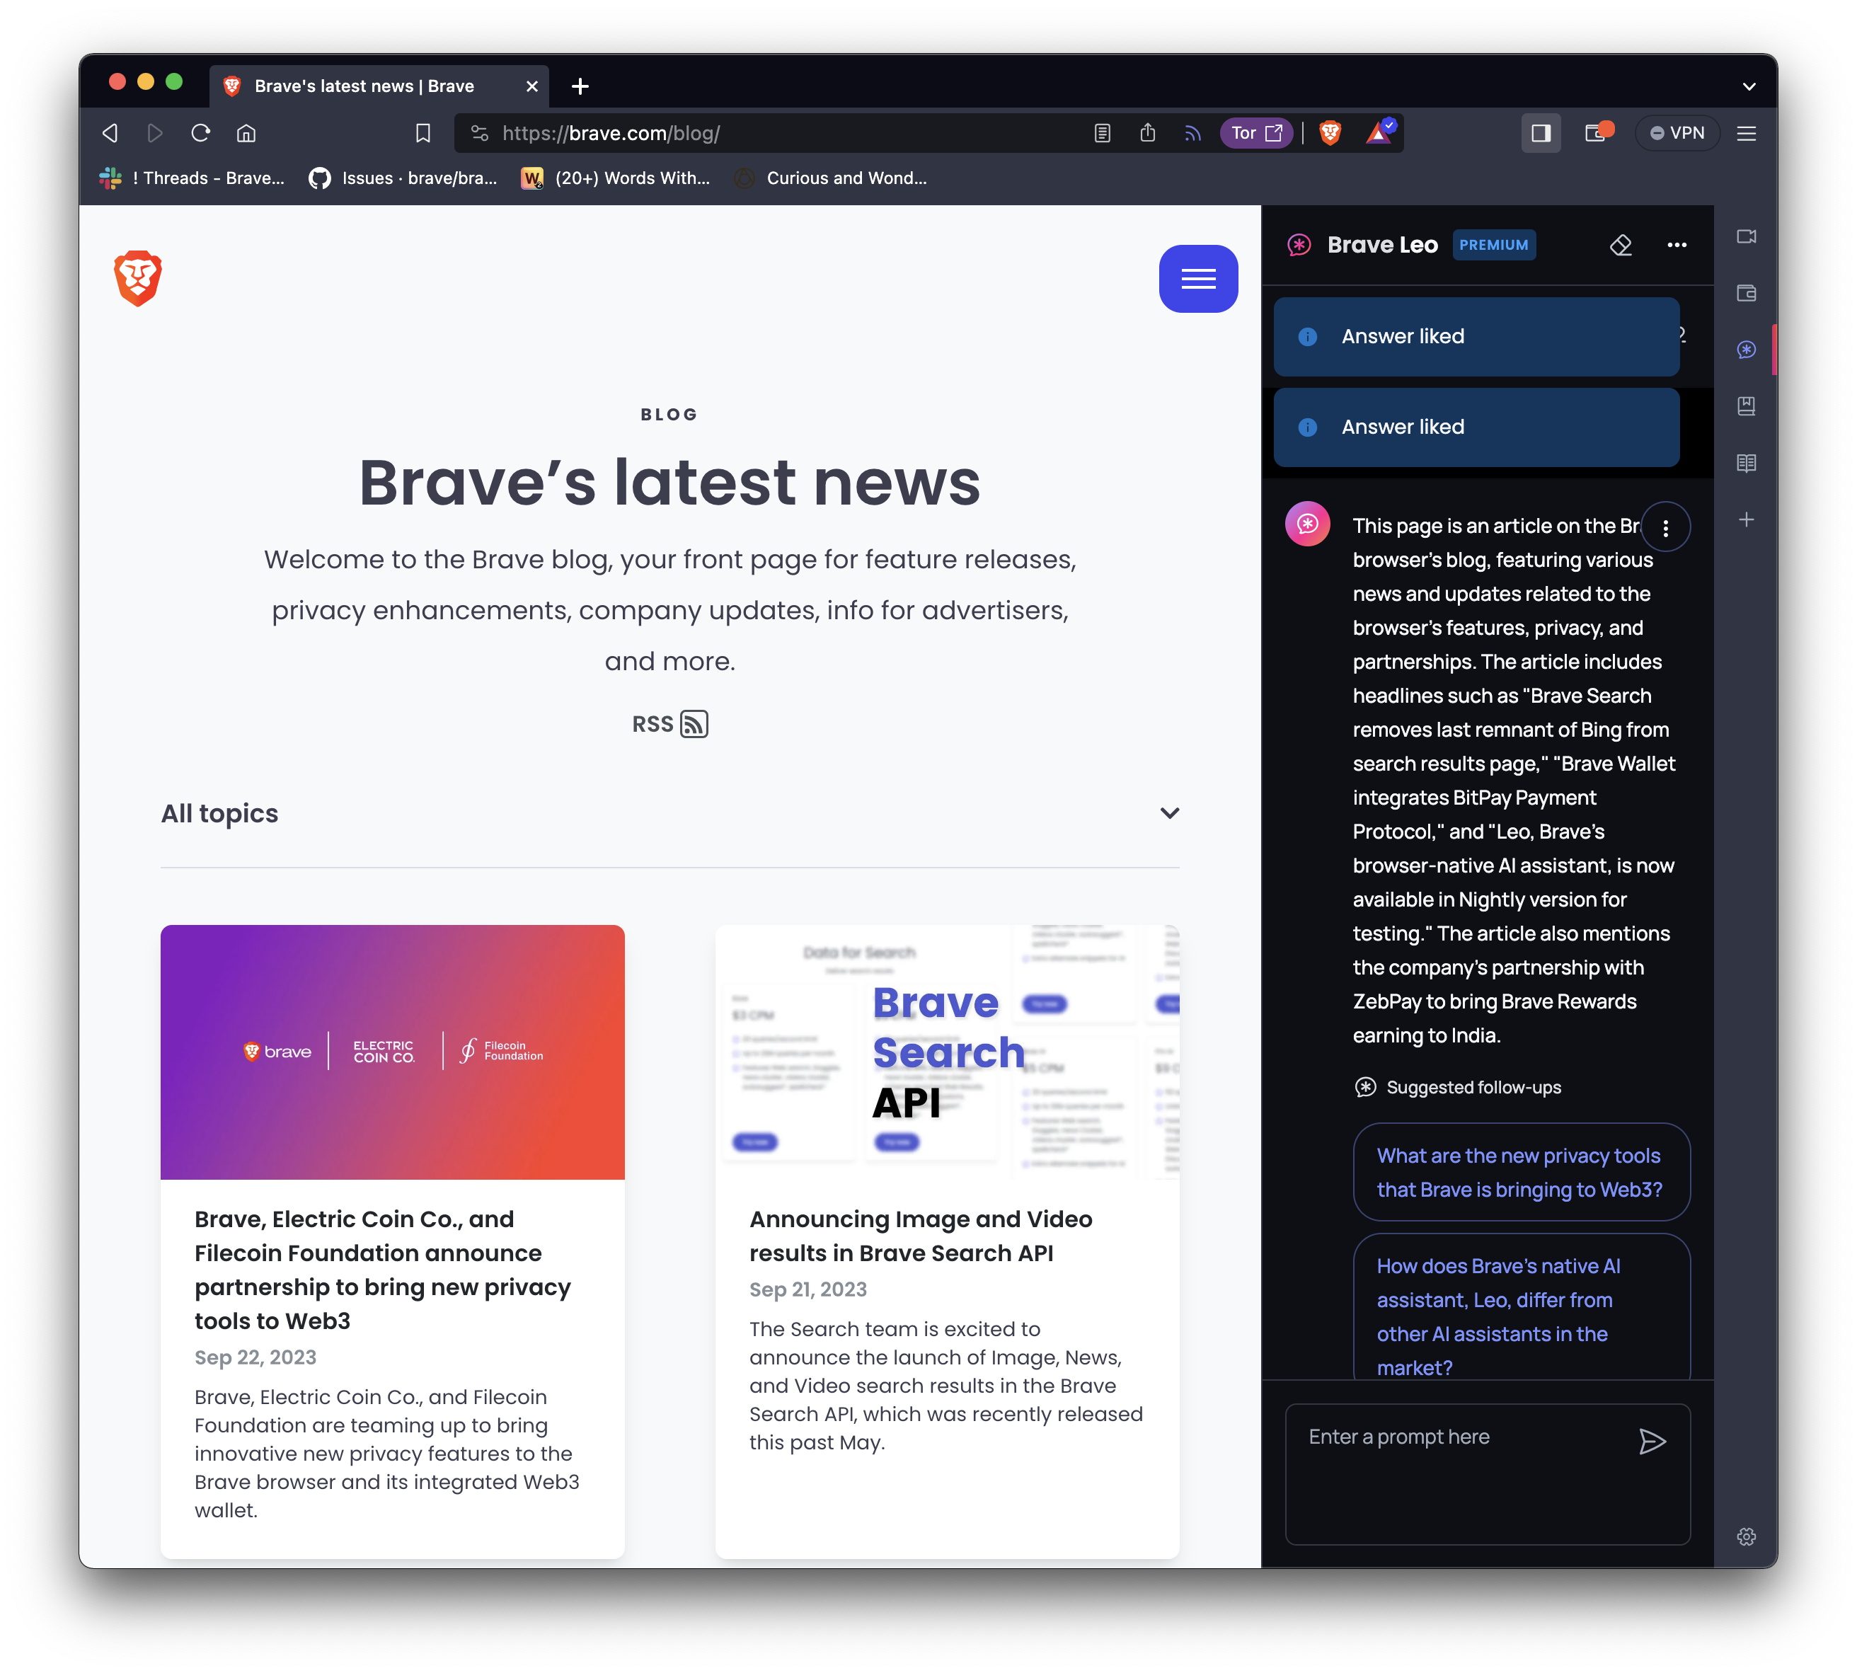Click the Sep 22, 2023 article date
This screenshot has width=1857, height=1673.
255,1357
